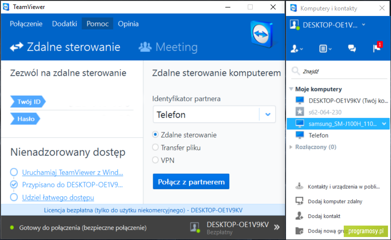Image resolution: width=391 pixels, height=240 pixels.
Task: Click the TeamViewer logo in header
Action: [x=262, y=34]
